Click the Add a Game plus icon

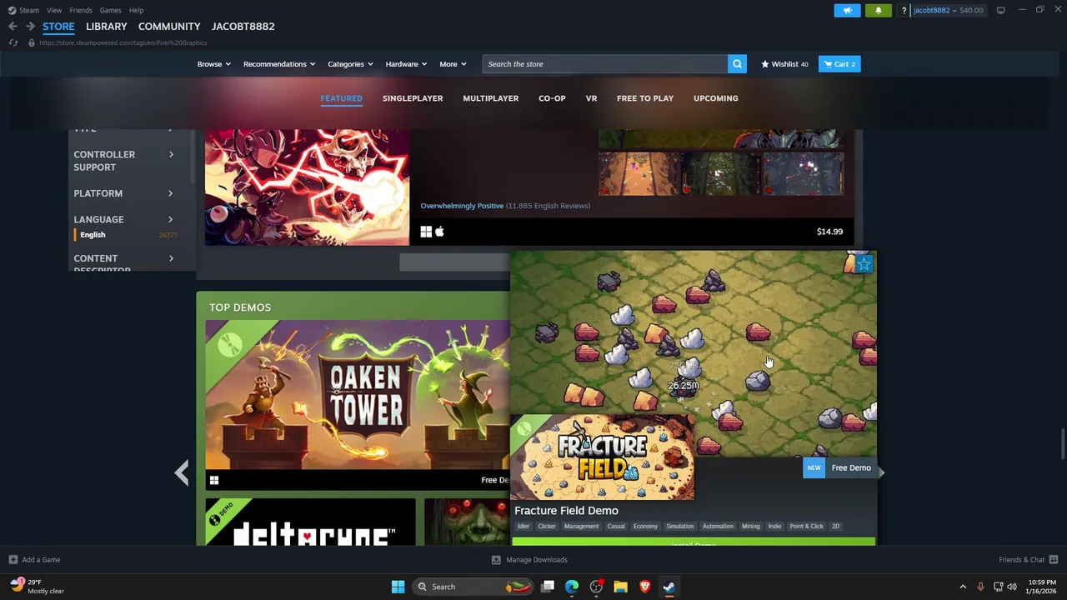pyautogui.click(x=13, y=560)
